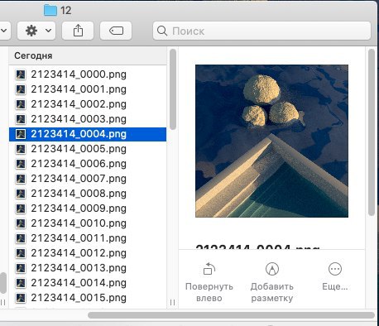Select file 2123414_0015.png

point(88,298)
